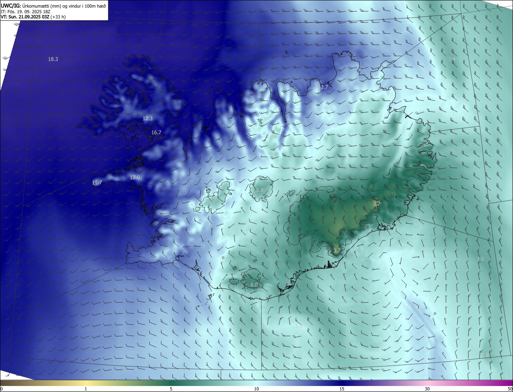
Task: Click the 3.7 value at the large glacier's southern tip
Action: (x=337, y=251)
